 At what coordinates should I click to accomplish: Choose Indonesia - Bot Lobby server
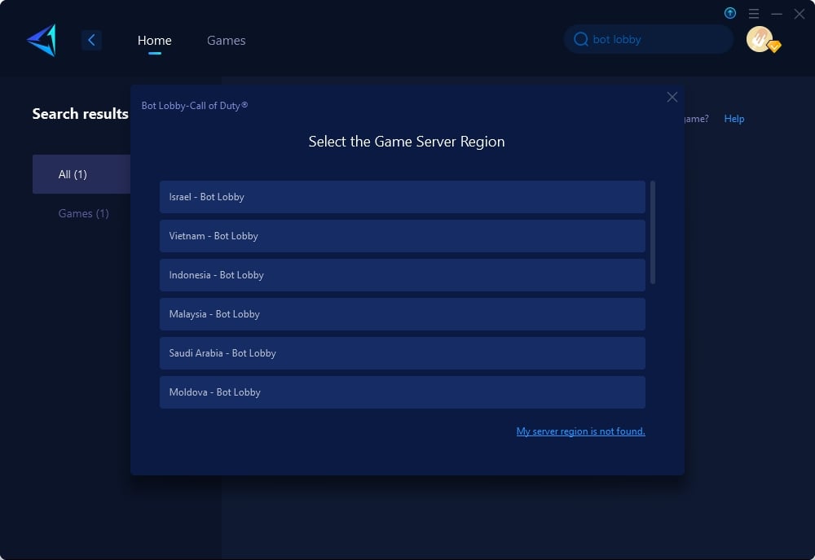coord(403,275)
